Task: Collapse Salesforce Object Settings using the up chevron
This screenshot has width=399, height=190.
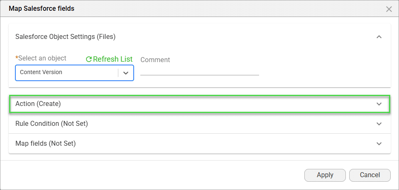Action: pos(379,37)
